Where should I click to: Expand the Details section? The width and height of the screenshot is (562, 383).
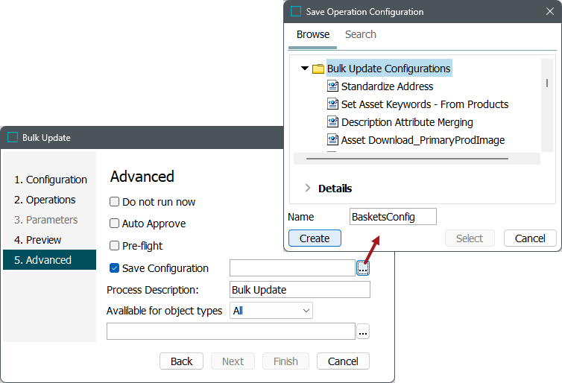coord(308,189)
